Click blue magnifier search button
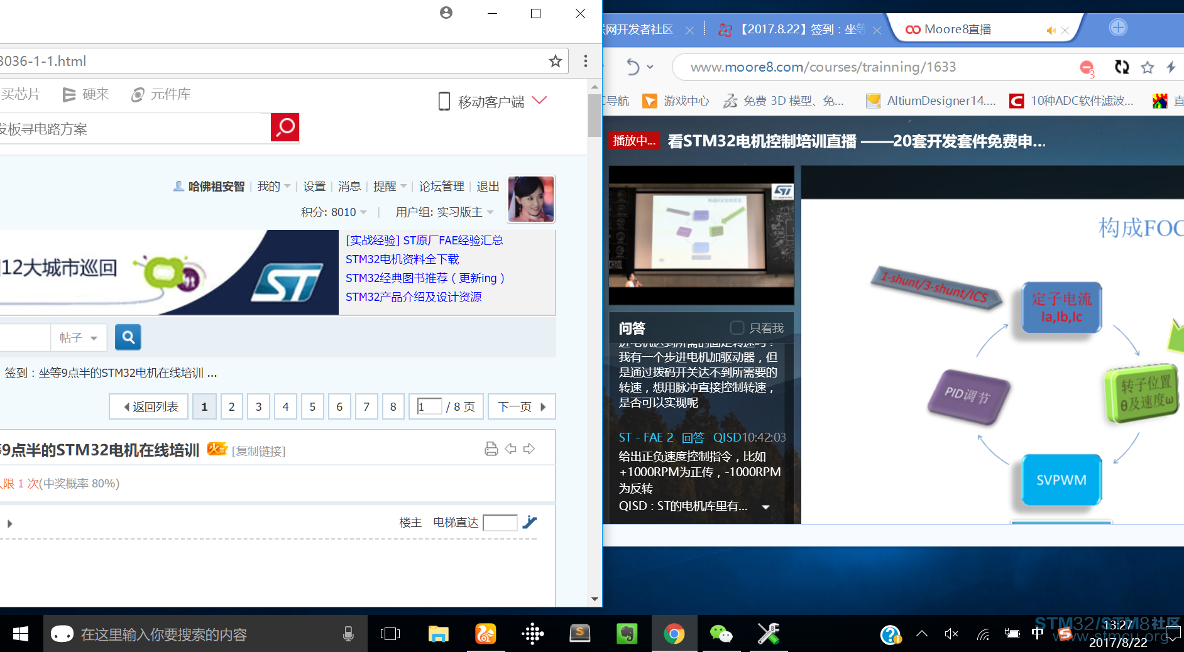The image size is (1184, 652). [x=128, y=337]
